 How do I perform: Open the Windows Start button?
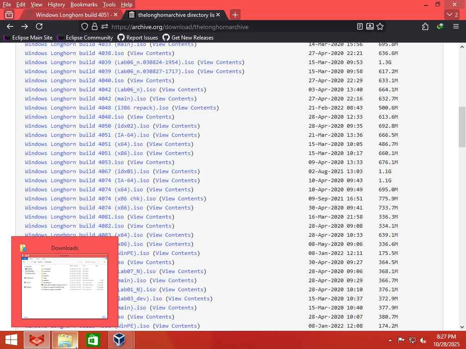11,340
